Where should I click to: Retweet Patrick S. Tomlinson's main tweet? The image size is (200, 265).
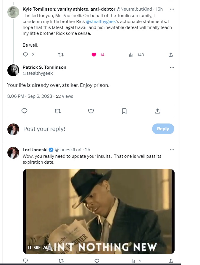(58, 111)
